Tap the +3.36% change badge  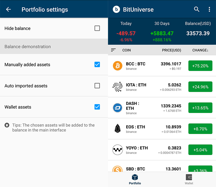point(200,169)
